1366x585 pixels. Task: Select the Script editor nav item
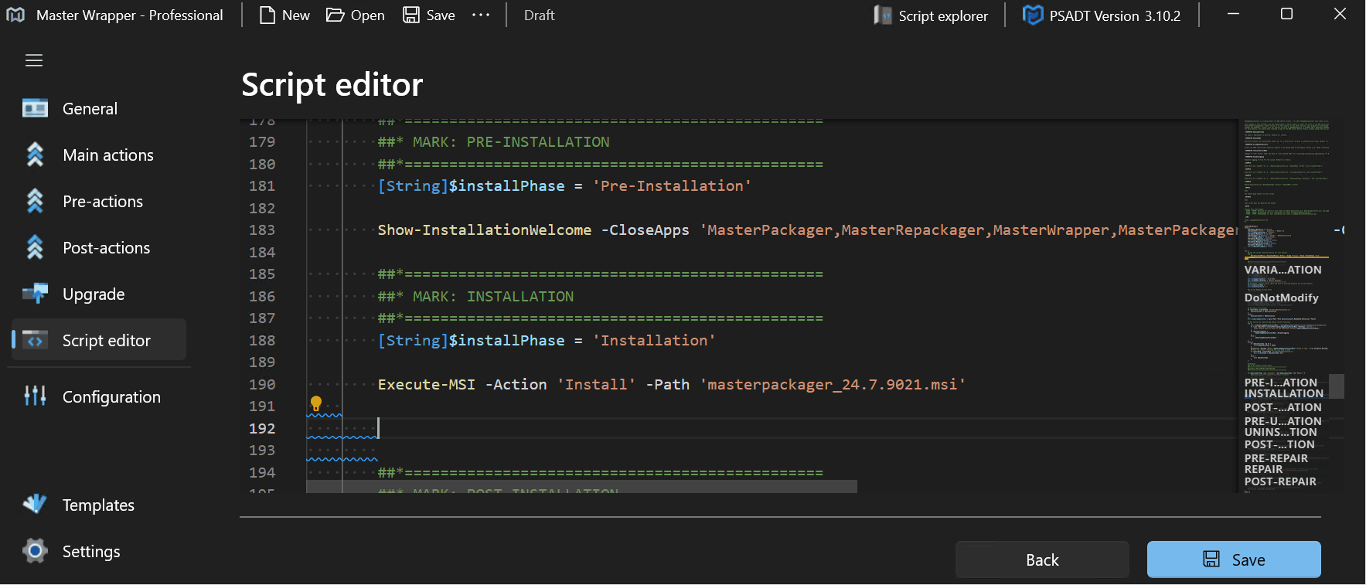99,340
